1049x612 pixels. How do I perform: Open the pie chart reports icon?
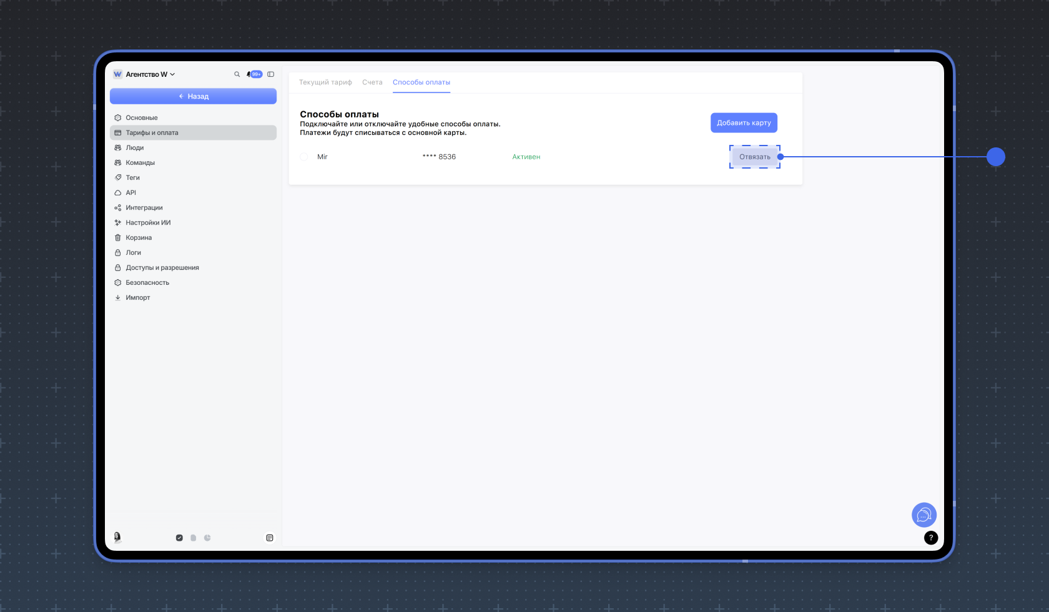pyautogui.click(x=207, y=538)
